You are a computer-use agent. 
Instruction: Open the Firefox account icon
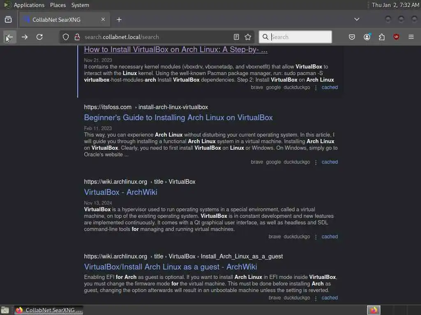(x=367, y=37)
